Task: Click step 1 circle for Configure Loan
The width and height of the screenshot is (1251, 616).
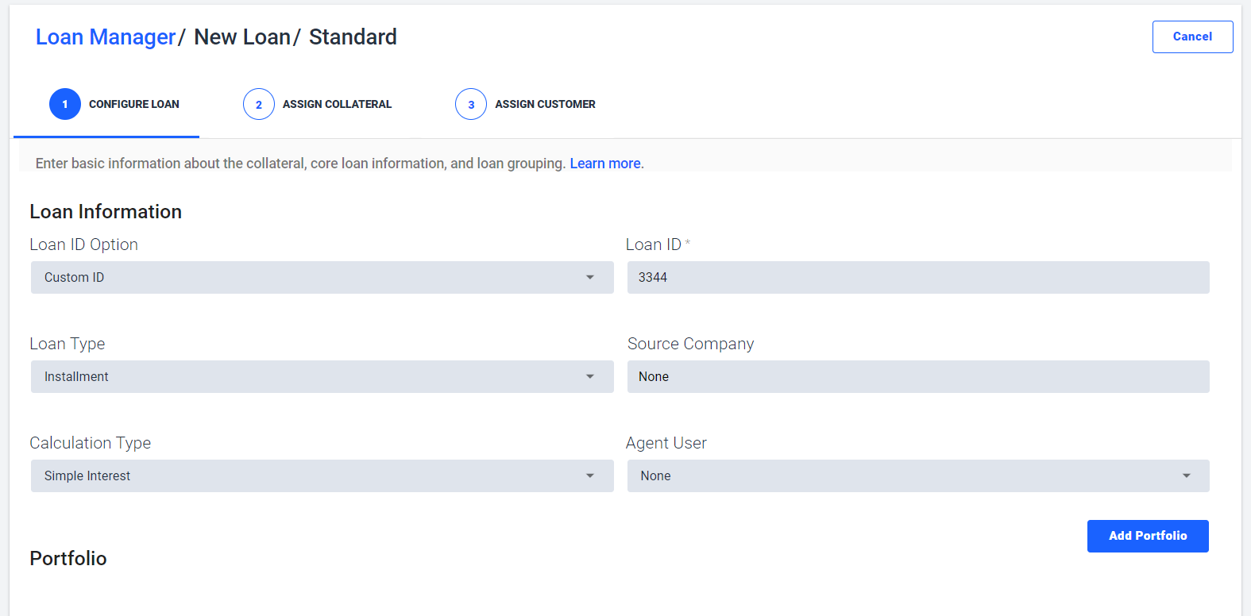Action: coord(65,104)
